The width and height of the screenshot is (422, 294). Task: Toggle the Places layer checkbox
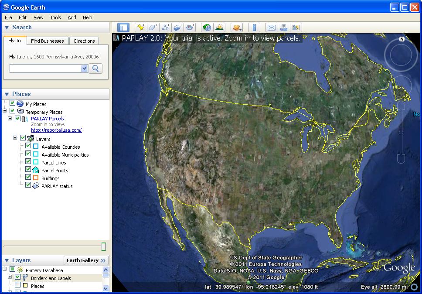(18, 285)
